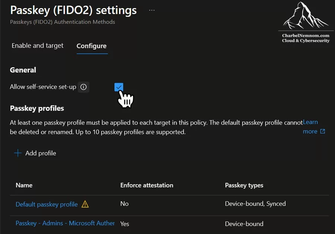Untick the Allow self-service set-up checkbox

click(x=119, y=87)
